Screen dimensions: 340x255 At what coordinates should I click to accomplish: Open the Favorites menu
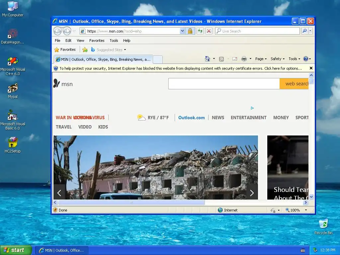click(x=97, y=41)
